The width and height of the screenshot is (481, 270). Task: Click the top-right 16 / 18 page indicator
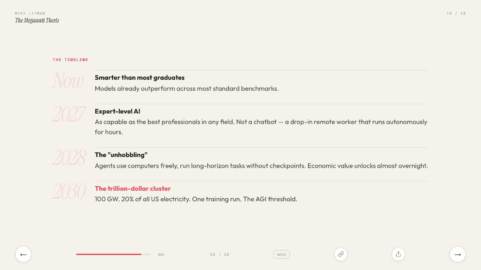(x=456, y=13)
